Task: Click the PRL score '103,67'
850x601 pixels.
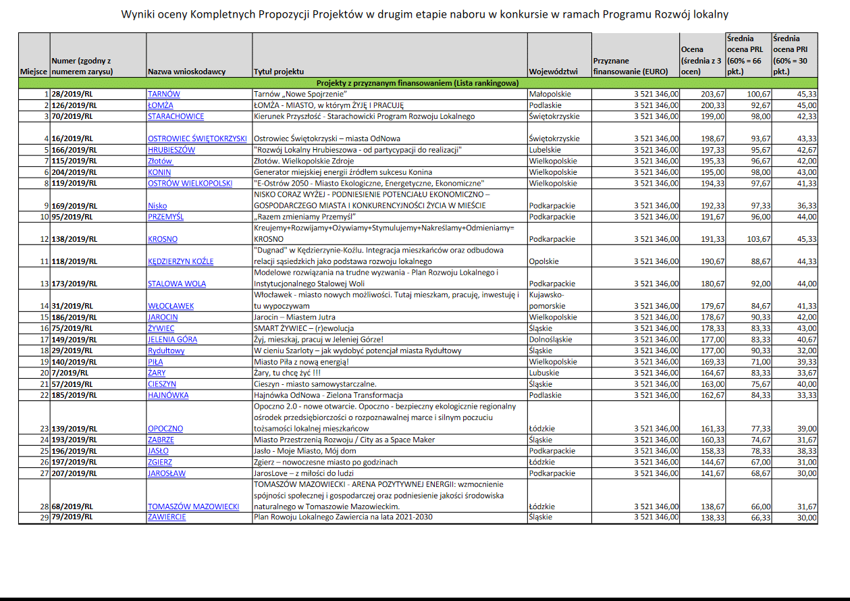Action: coord(759,239)
